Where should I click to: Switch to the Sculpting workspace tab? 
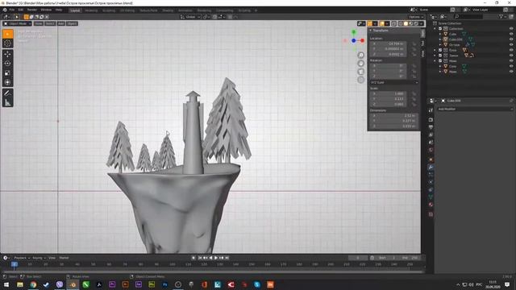pos(109,10)
